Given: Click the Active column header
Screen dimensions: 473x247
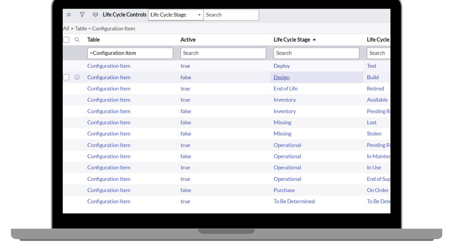Looking at the screenshot, I should [x=188, y=40].
